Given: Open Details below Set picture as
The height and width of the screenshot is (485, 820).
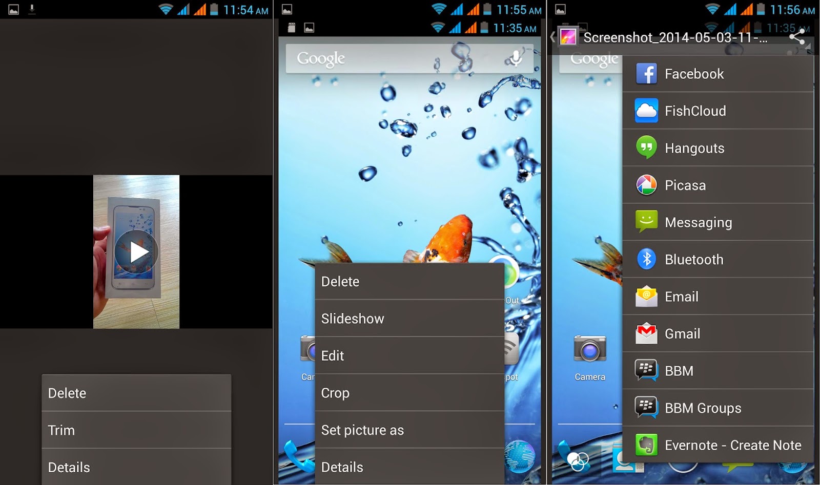Looking at the screenshot, I should pos(409,467).
